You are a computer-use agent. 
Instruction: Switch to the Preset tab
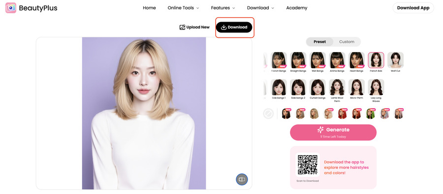[x=319, y=42]
